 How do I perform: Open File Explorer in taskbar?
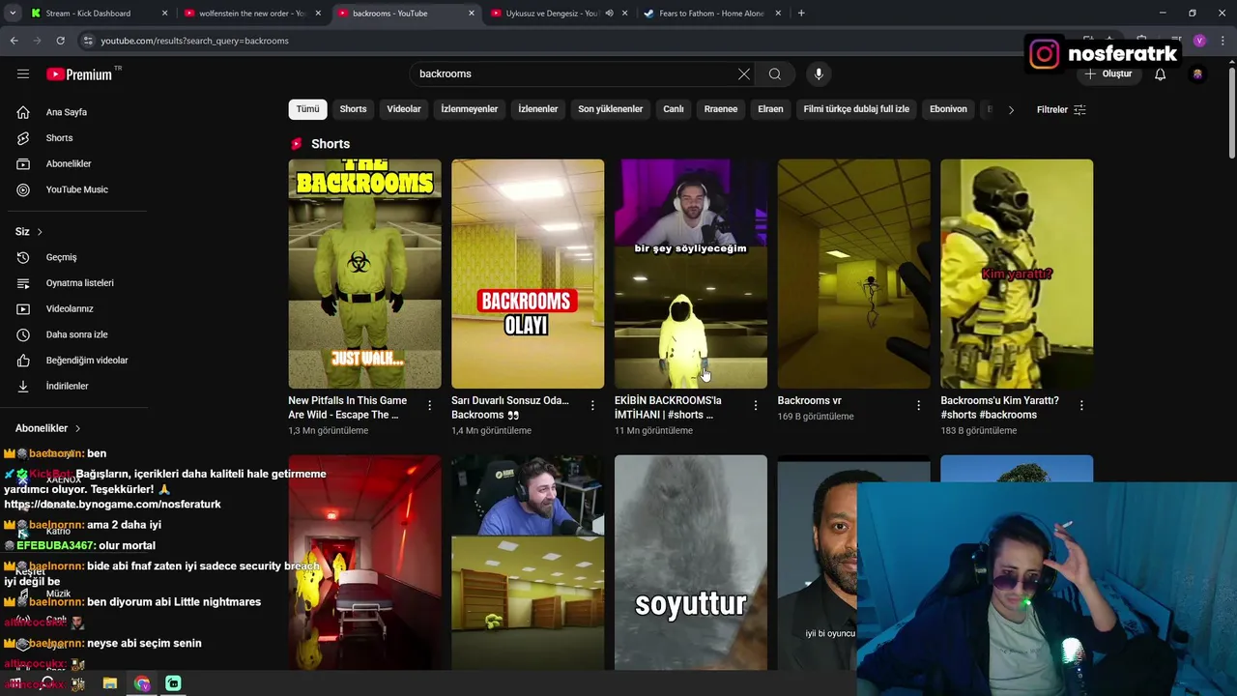(110, 683)
